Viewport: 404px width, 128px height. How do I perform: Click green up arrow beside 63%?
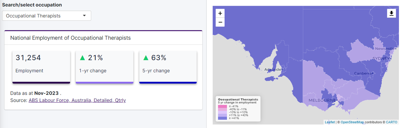[145, 58]
